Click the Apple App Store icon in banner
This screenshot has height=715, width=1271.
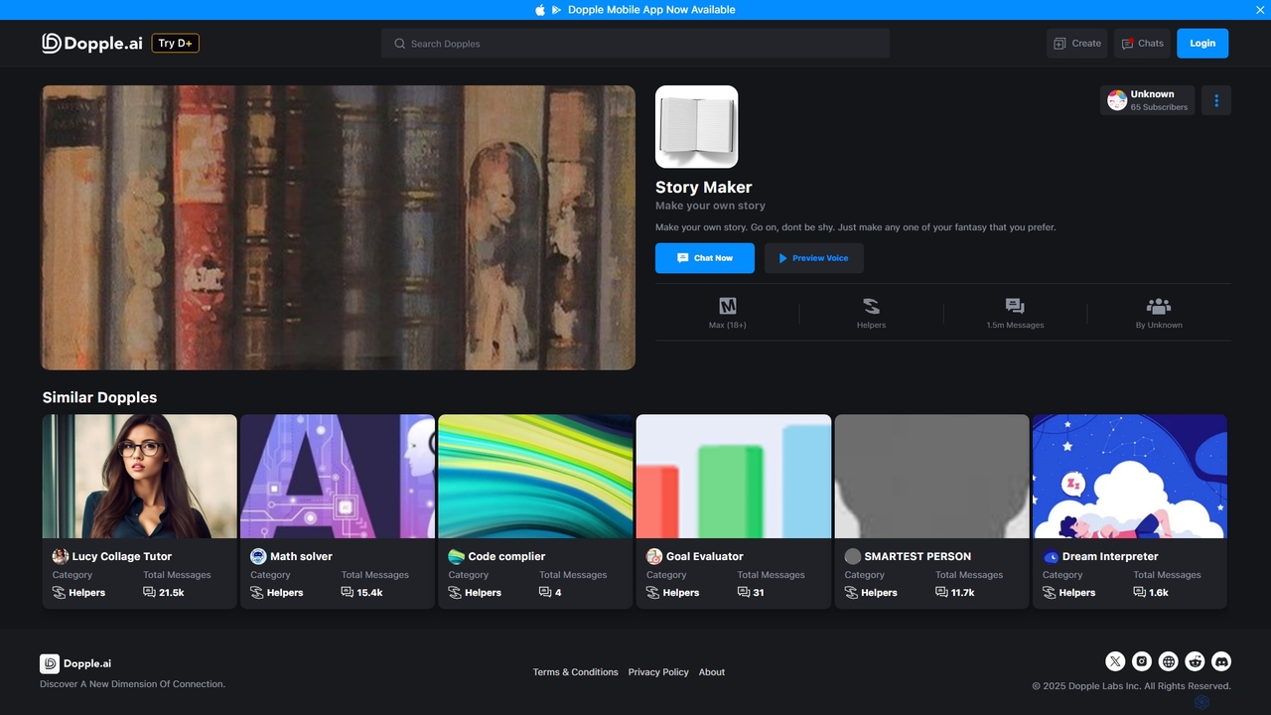tap(540, 10)
